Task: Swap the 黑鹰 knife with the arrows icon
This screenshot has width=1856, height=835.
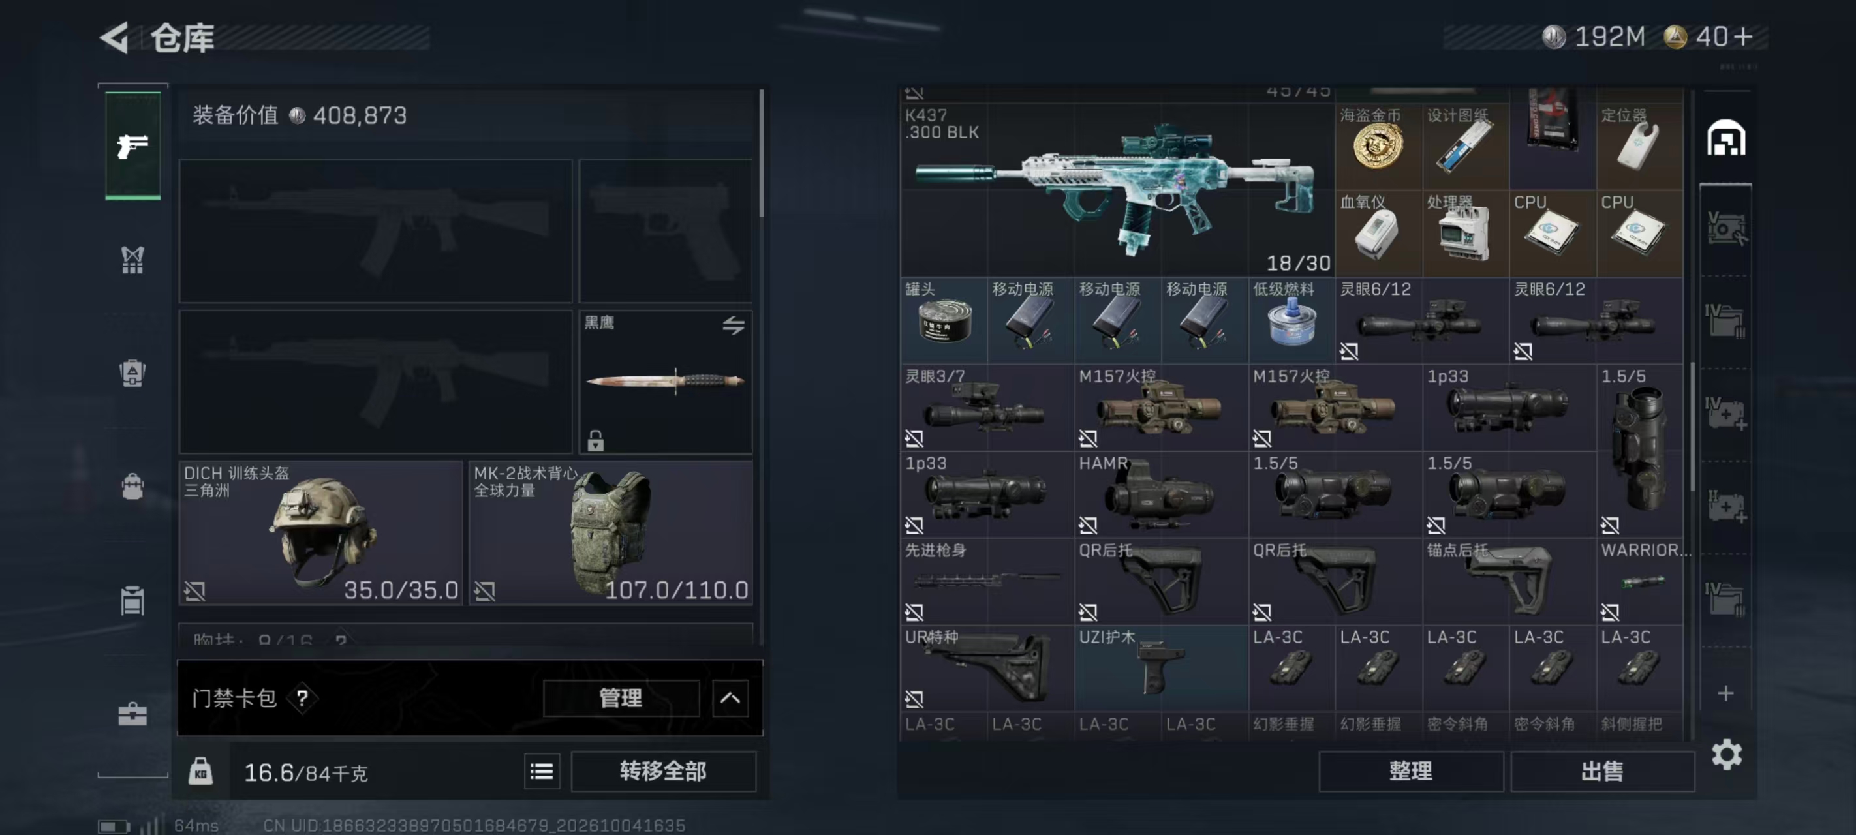Action: coord(734,325)
